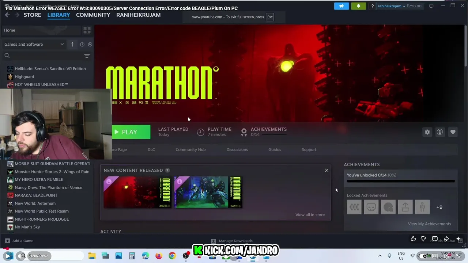Open the Guides tab

point(275,149)
